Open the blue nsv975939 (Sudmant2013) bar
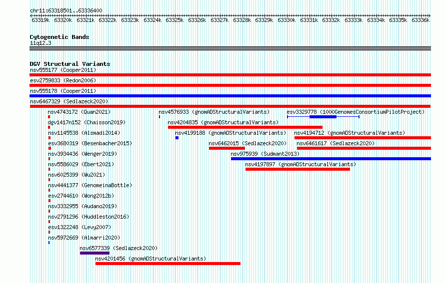This screenshot has width=445, height=283. coord(331,159)
